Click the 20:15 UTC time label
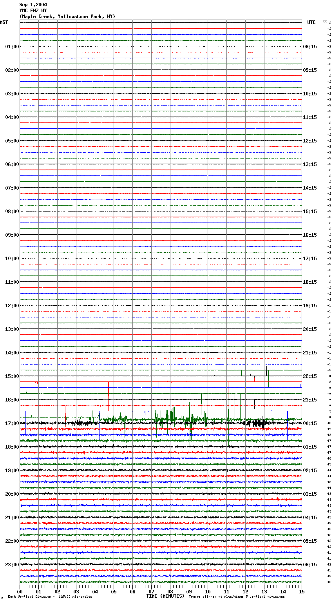Image resolution: width=333 pixels, height=602 pixels. (310, 329)
